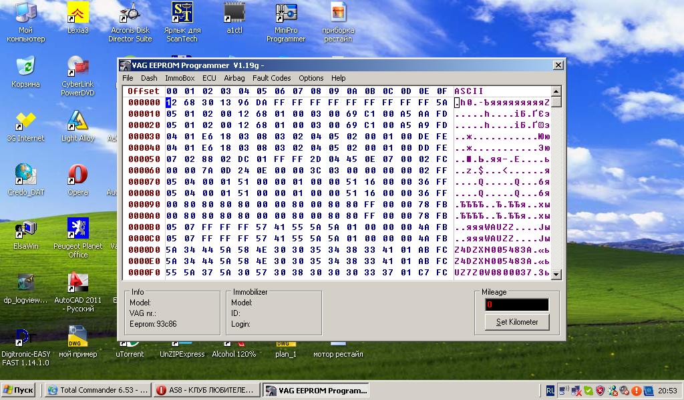This screenshot has height=400, width=684.
Task: Open the MiniPro Programmer desktop shortcut
Action: (x=286, y=13)
